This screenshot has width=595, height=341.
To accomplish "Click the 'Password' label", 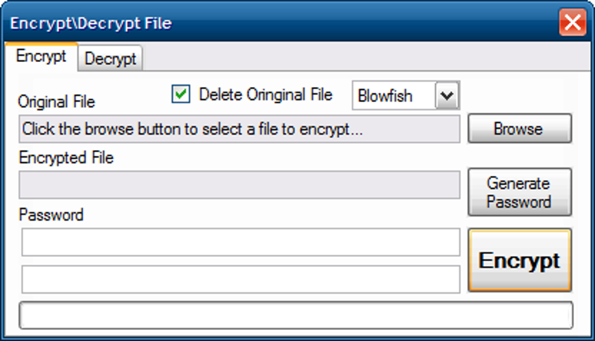I will [x=51, y=215].
